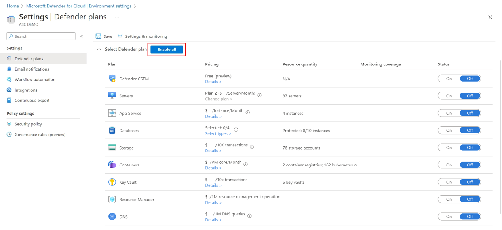Click the Resource Manager plan icon
Image resolution: width=502 pixels, height=230 pixels.
point(112,199)
